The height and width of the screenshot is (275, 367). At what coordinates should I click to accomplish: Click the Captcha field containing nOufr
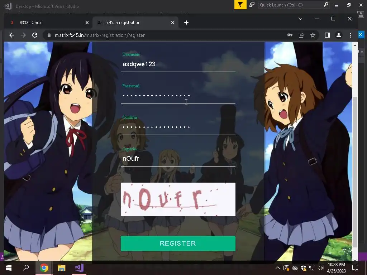point(178,159)
